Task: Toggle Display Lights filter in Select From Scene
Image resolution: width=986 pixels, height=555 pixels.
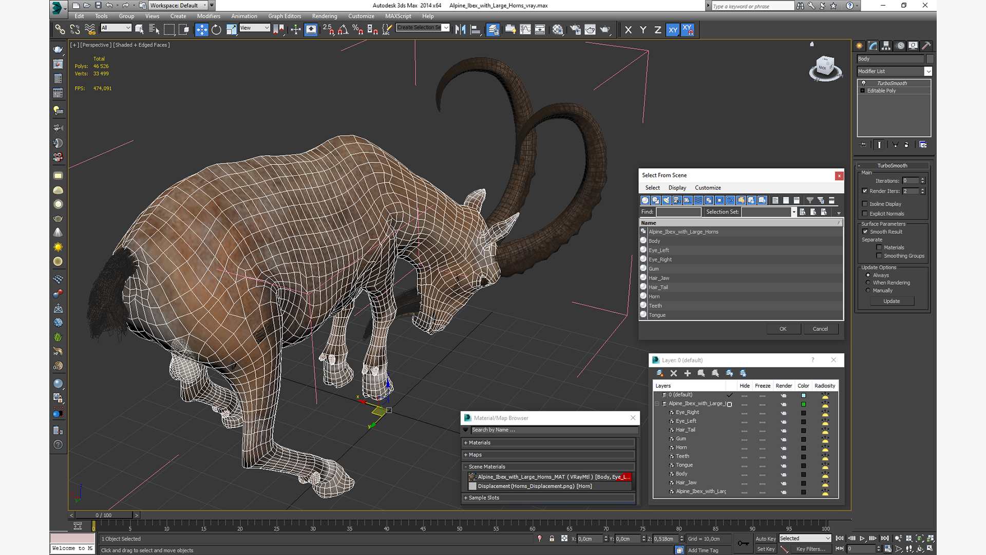Action: 667,200
